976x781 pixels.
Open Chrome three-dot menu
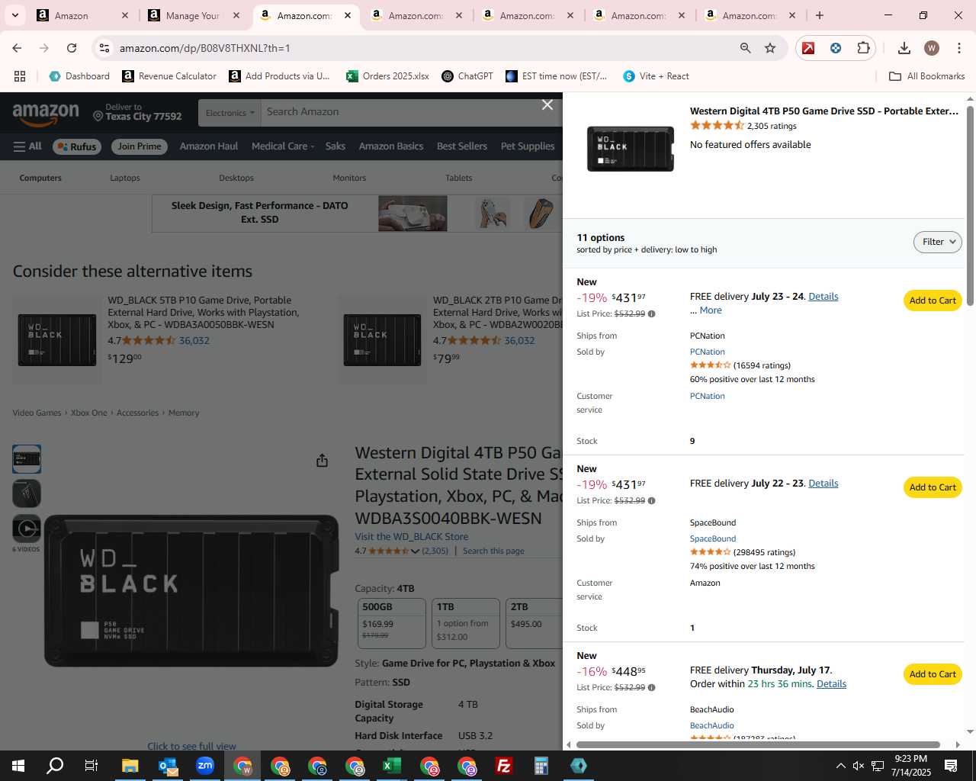tap(958, 48)
